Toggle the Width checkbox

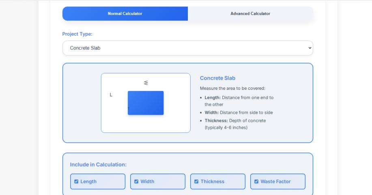click(136, 182)
